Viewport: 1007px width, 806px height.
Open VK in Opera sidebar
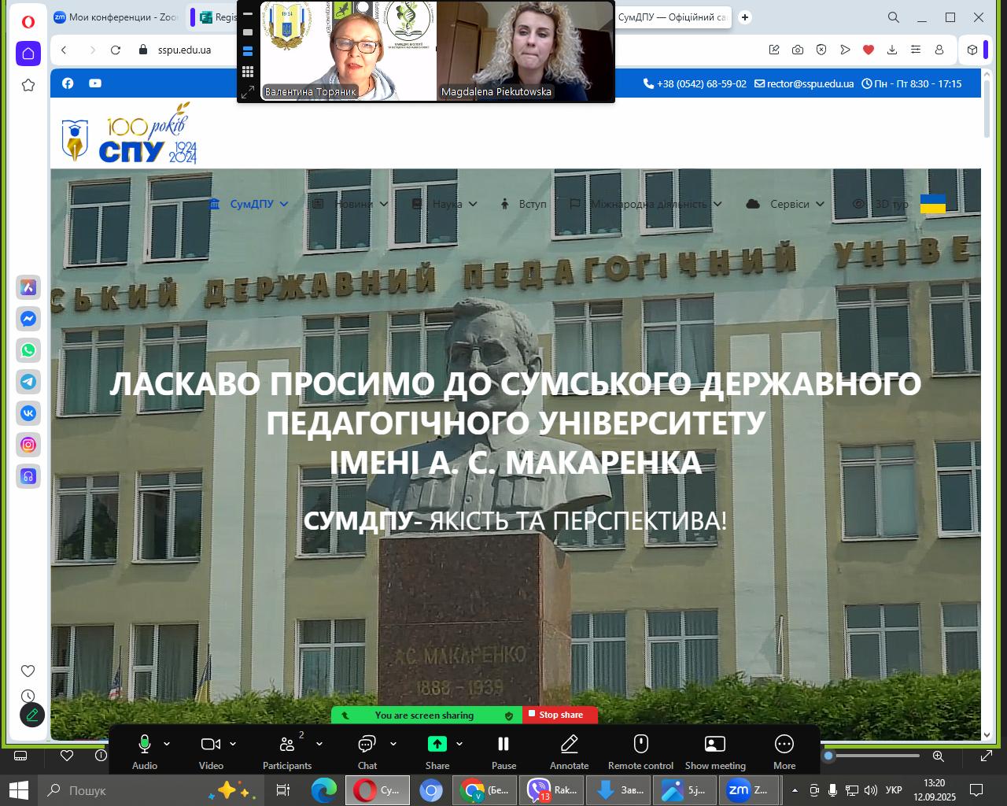click(28, 413)
